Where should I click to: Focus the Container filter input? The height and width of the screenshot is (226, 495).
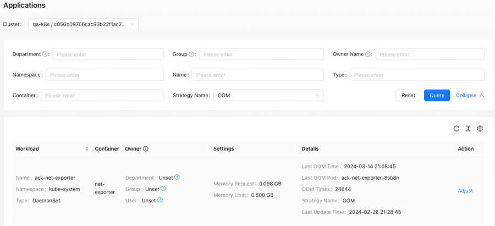point(102,95)
